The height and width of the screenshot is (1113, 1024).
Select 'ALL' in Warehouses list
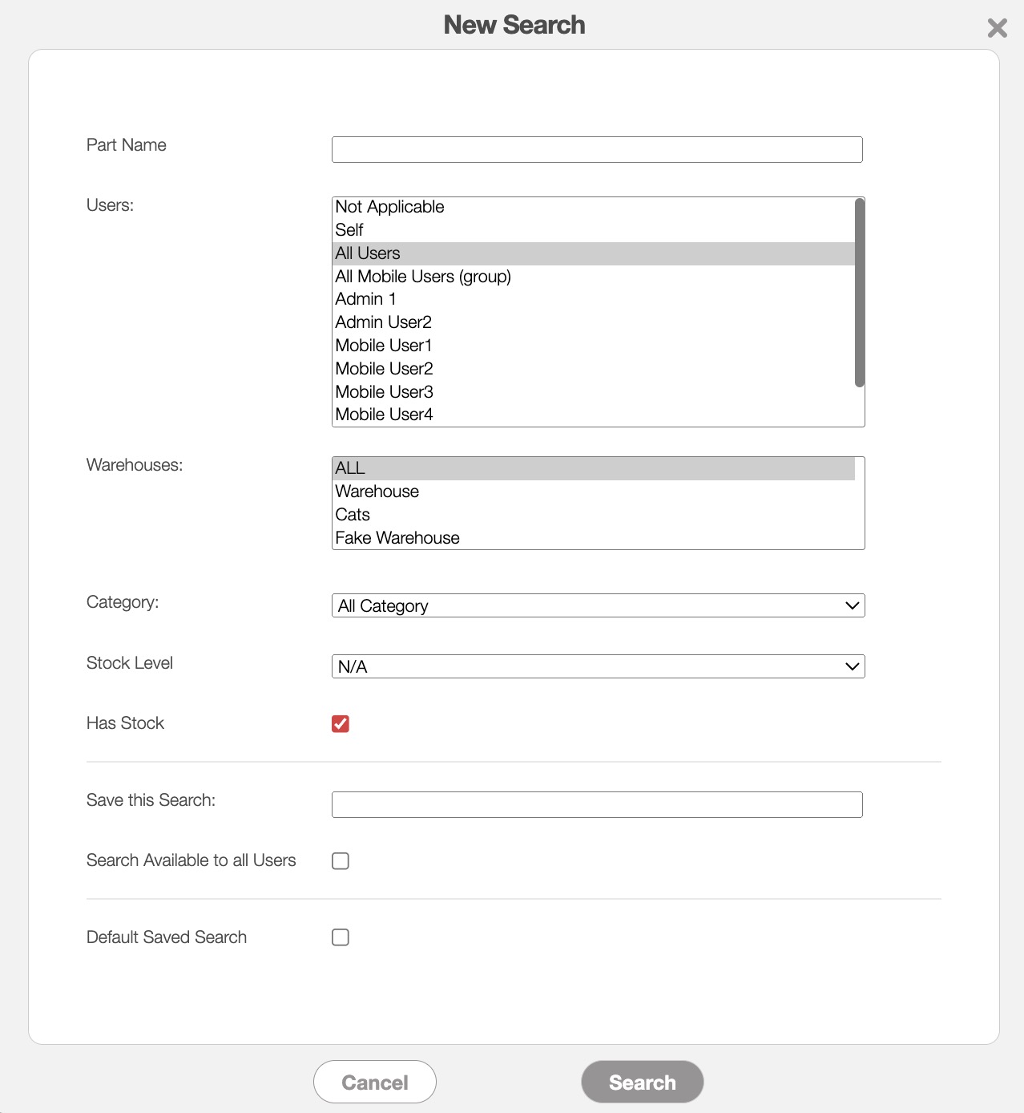[350, 468]
